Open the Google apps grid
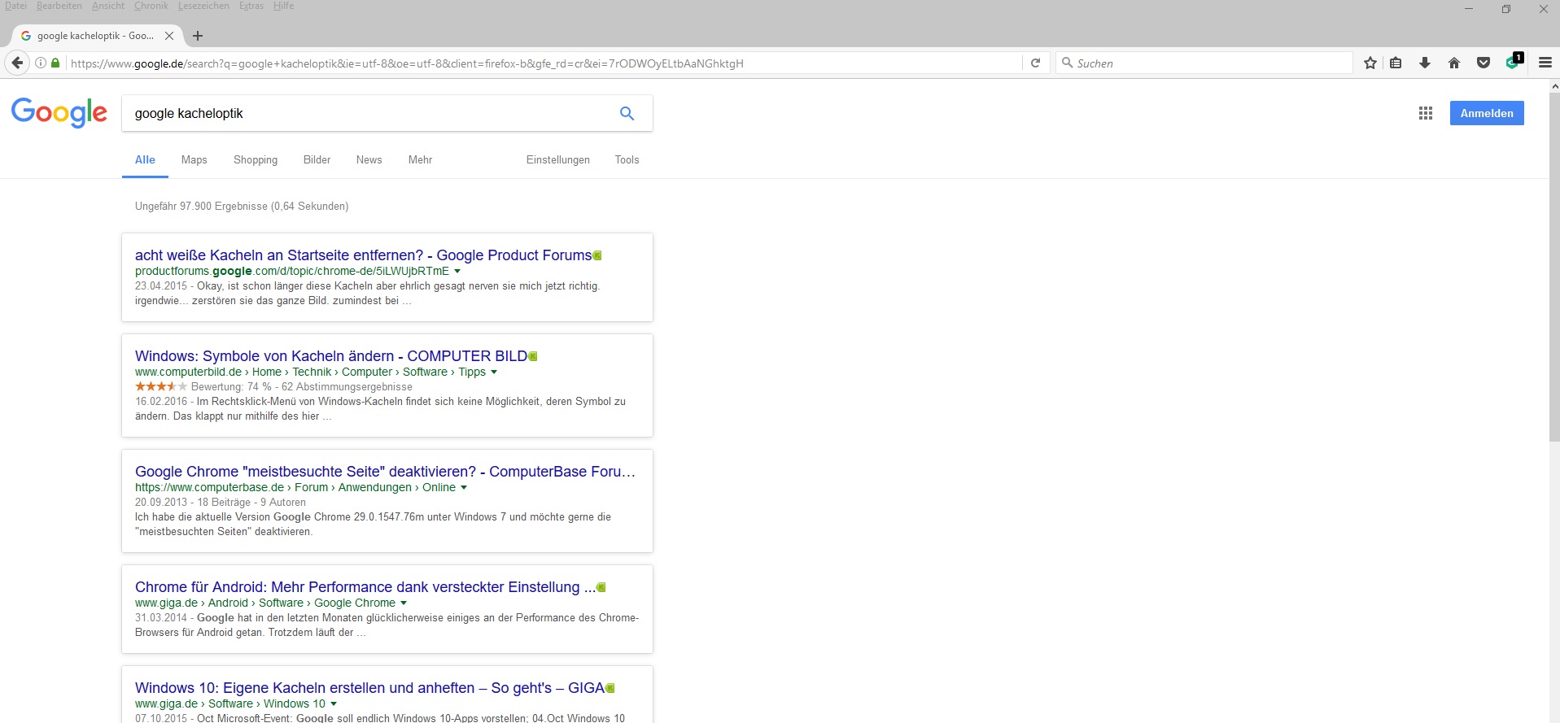The image size is (1560, 723). click(x=1426, y=114)
